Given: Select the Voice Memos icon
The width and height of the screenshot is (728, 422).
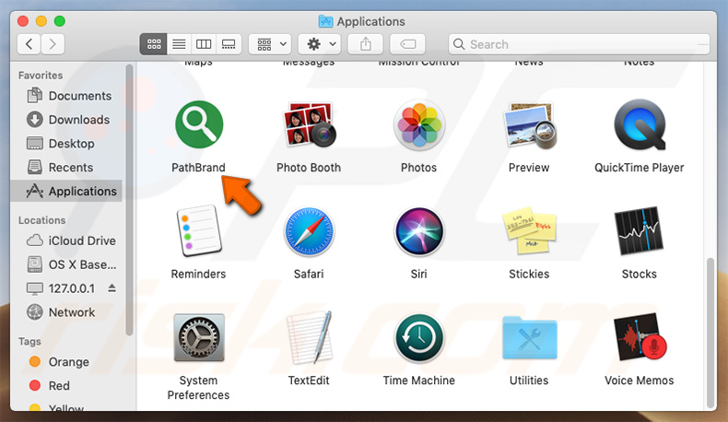Looking at the screenshot, I should (x=640, y=337).
